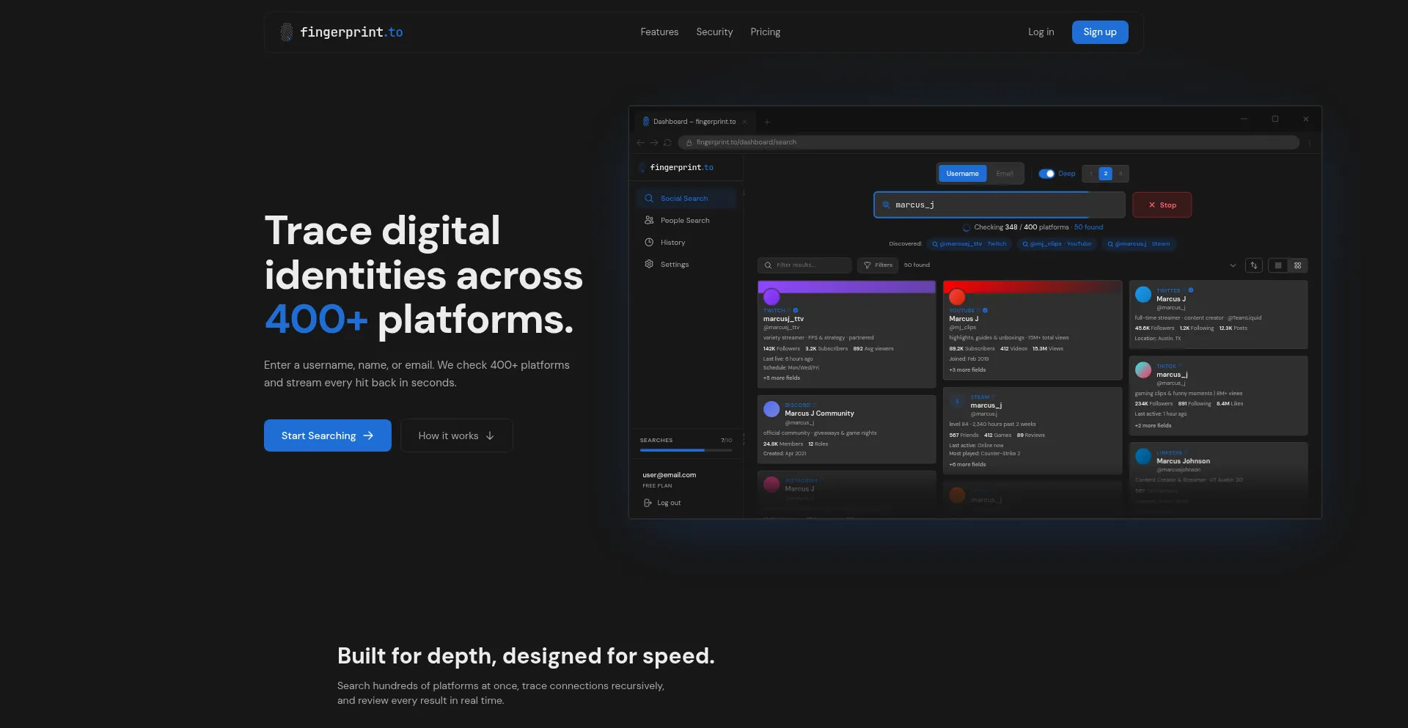
Task: Open People Search via its people icon
Action: click(x=649, y=220)
